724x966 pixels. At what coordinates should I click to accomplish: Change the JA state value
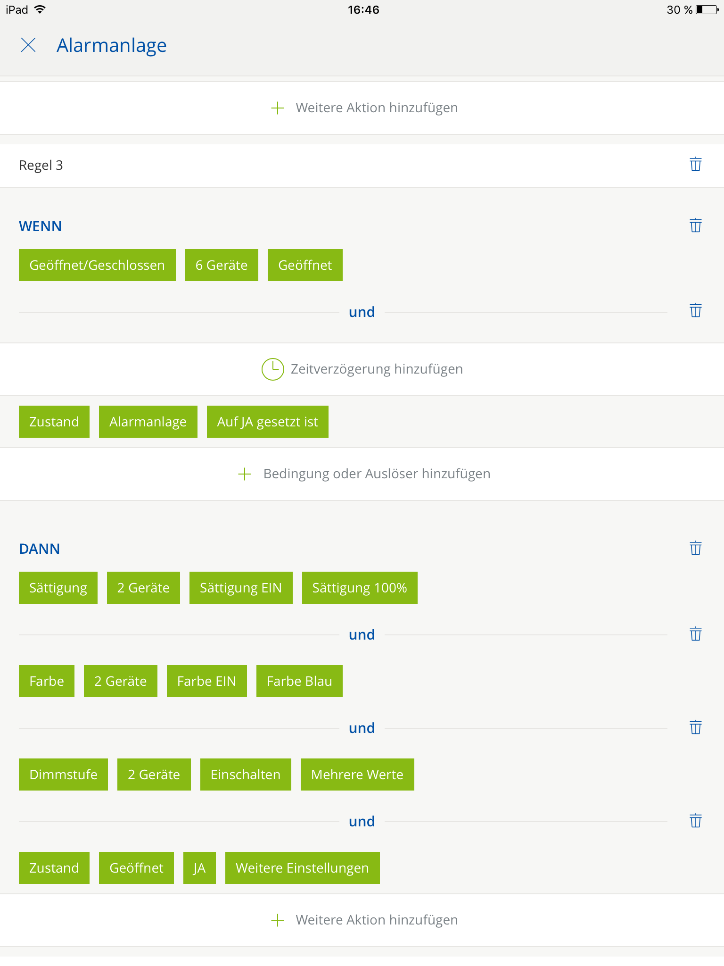coord(199,868)
